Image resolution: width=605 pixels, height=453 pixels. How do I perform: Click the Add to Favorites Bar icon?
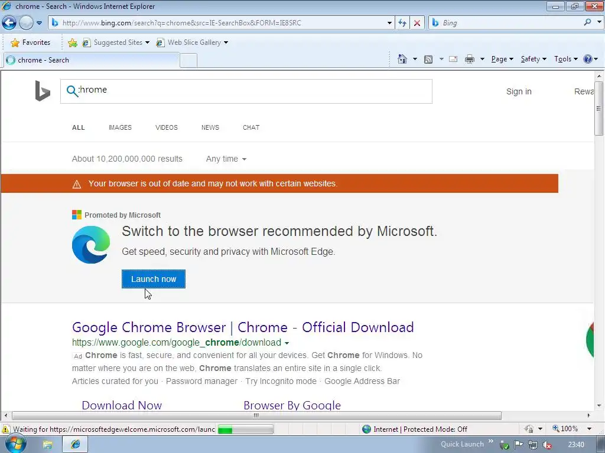coord(72,42)
